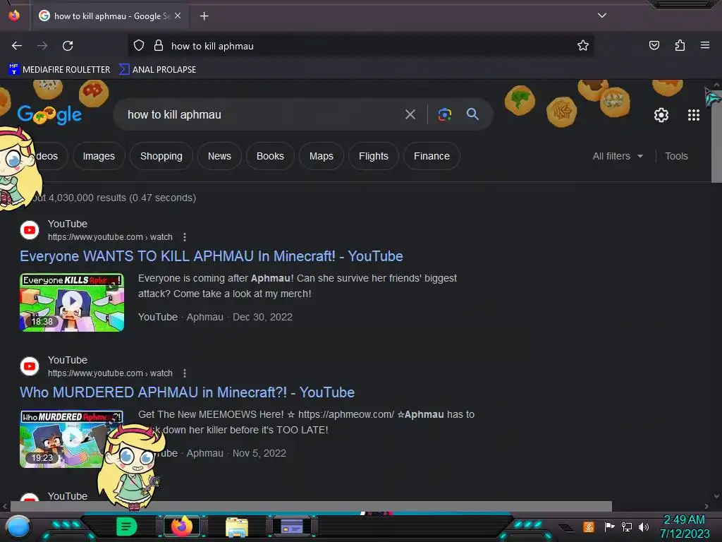The image size is (722, 542).
Task: Open the volume tray icon
Action: coord(644,526)
